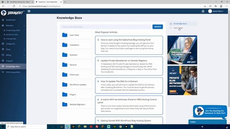The image size is (230, 129).
Task: Click the Private Blog Networks Master Class banner
Action: pyautogui.click(x=182, y=80)
